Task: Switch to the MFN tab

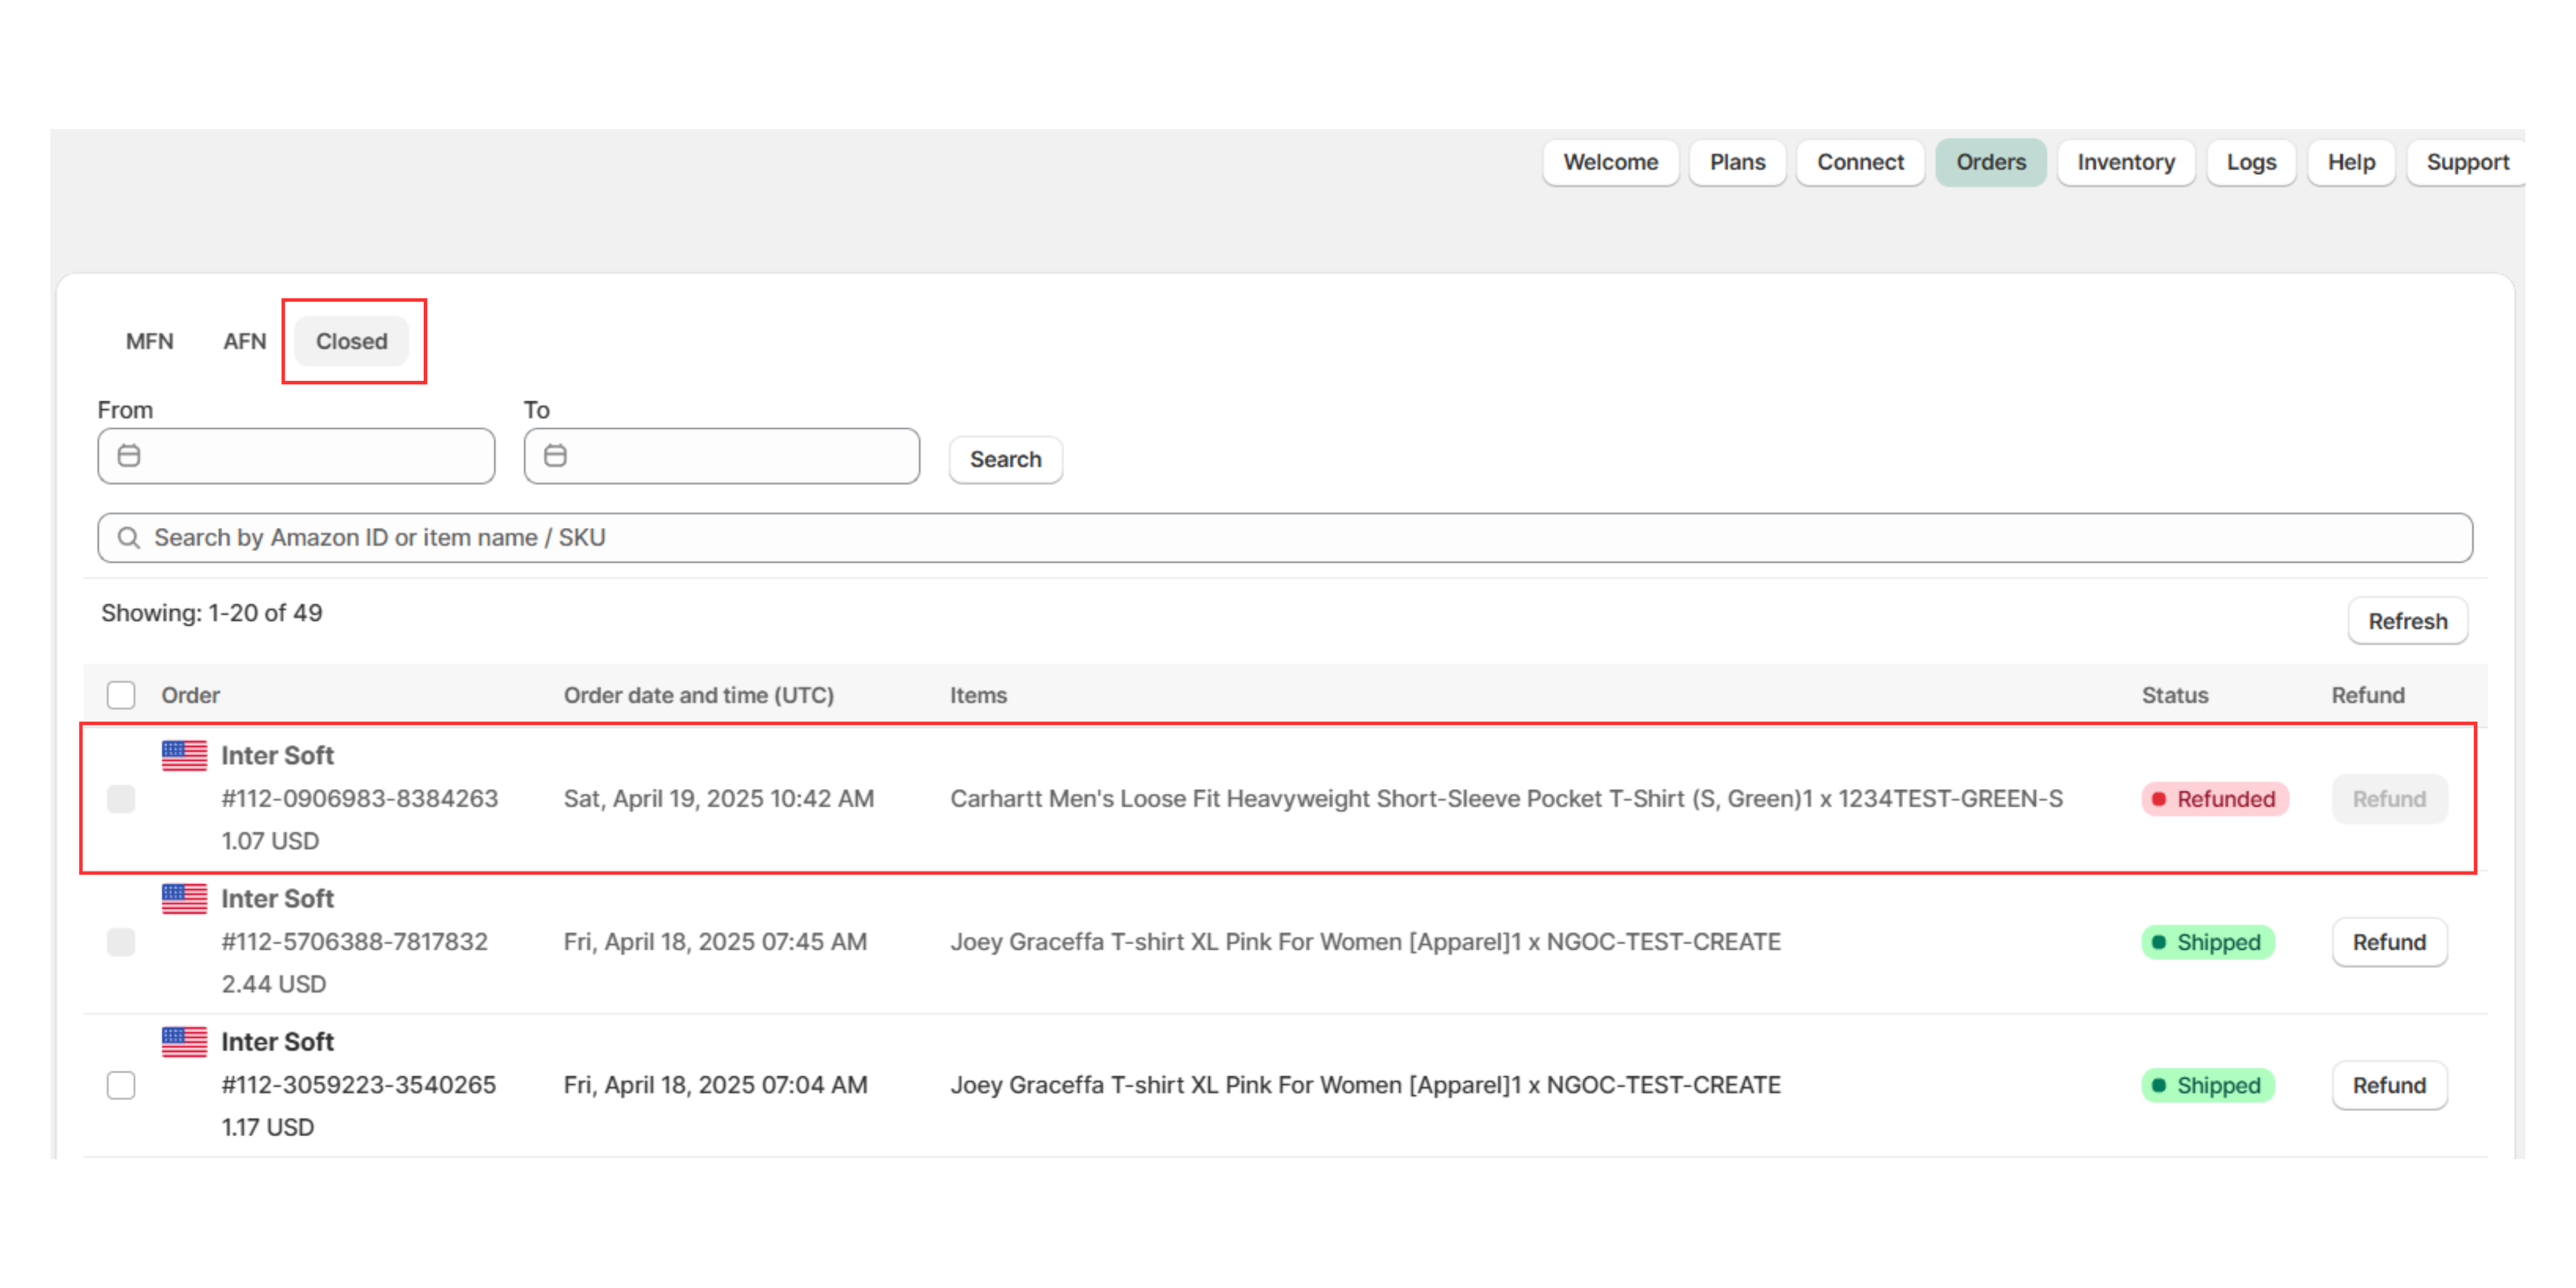Action: (x=149, y=341)
